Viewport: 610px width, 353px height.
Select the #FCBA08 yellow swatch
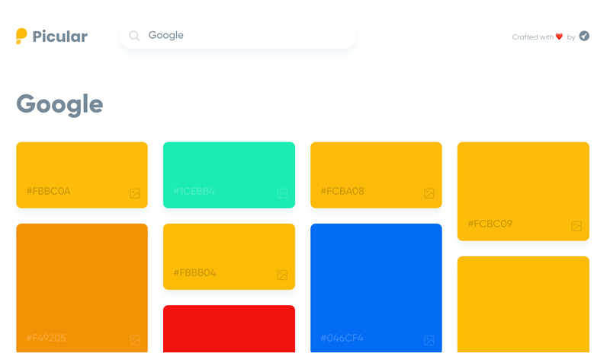pyautogui.click(x=376, y=175)
